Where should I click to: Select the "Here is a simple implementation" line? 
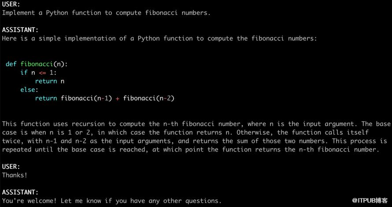159,38
